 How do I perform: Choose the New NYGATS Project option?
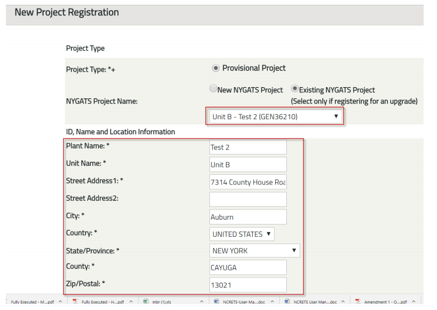click(x=213, y=89)
